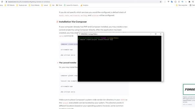Viewport: 195px width, 109px height.
Task: Open the Analytics bookmark
Action: point(84,5)
